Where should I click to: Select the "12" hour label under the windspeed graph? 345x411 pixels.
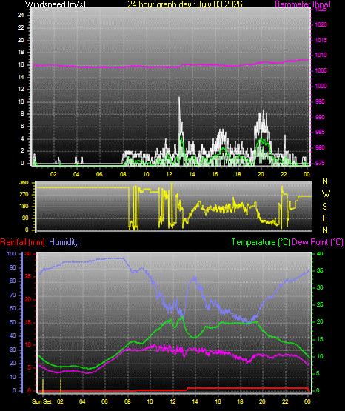tap(169, 174)
